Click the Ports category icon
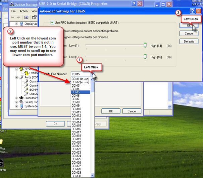The height and width of the screenshot is (178, 203). coord(21,77)
